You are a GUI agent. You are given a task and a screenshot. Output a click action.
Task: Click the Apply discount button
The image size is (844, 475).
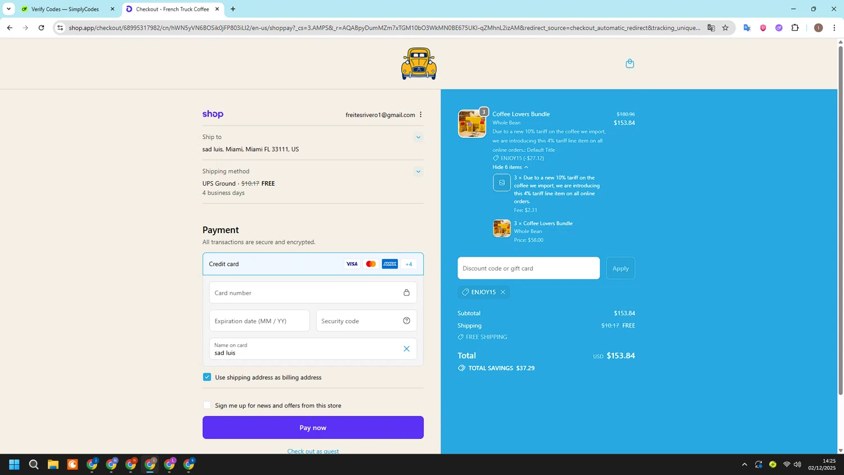click(620, 268)
